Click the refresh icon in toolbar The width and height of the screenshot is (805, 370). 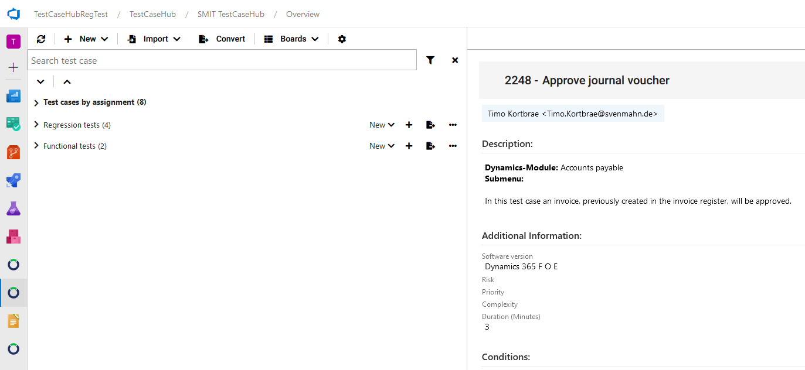(x=41, y=39)
